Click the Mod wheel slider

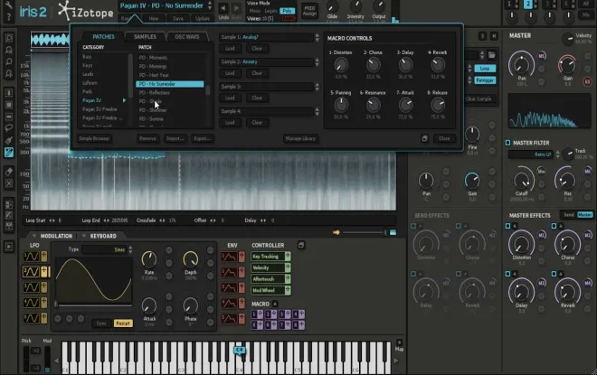tap(47, 359)
